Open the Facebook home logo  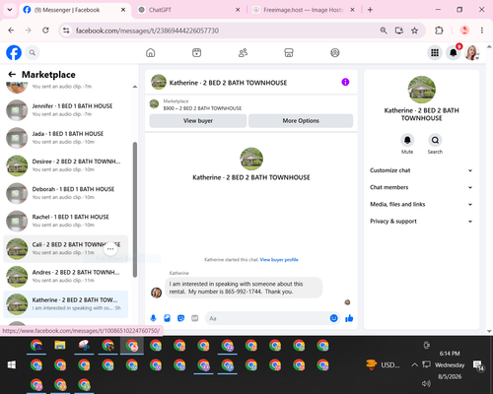[14, 52]
